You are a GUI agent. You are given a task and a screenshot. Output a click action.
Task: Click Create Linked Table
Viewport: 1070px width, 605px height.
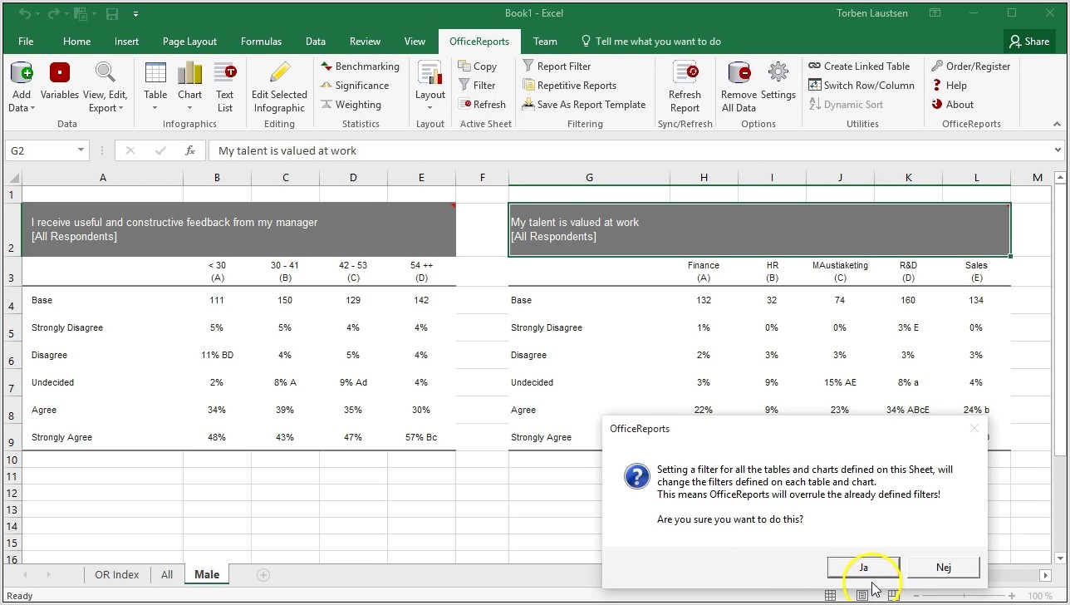pyautogui.click(x=859, y=66)
